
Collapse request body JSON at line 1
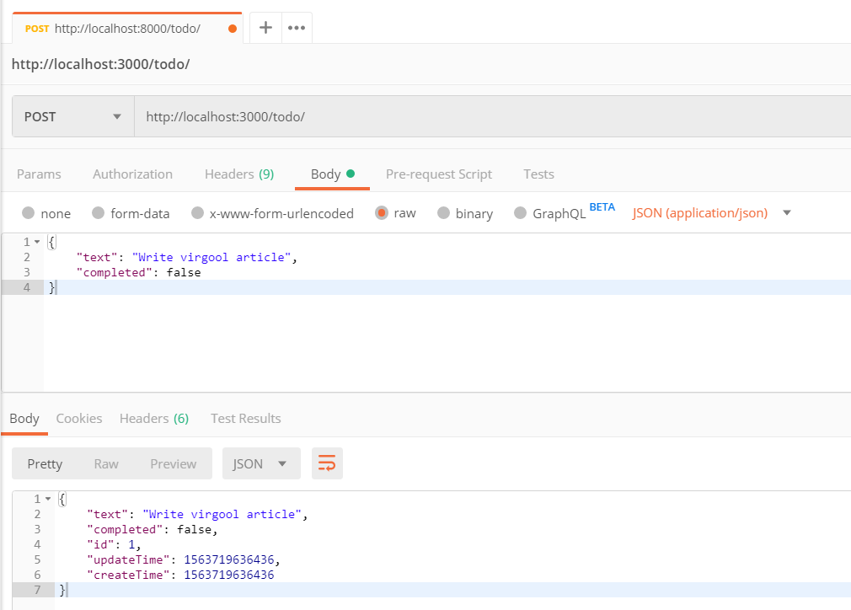click(x=37, y=242)
